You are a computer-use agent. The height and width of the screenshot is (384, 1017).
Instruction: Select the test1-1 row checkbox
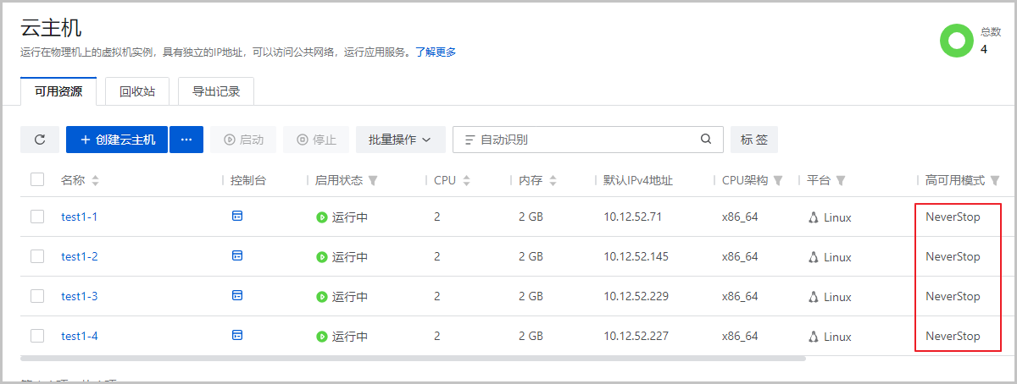click(37, 217)
